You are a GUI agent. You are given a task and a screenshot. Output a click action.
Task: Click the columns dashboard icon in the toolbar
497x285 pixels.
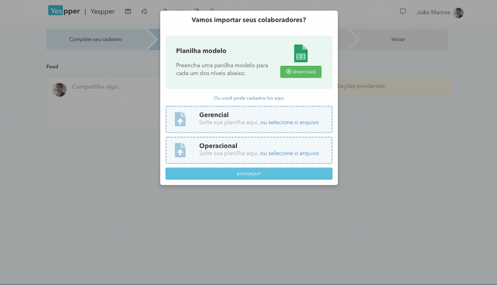coord(128,11)
